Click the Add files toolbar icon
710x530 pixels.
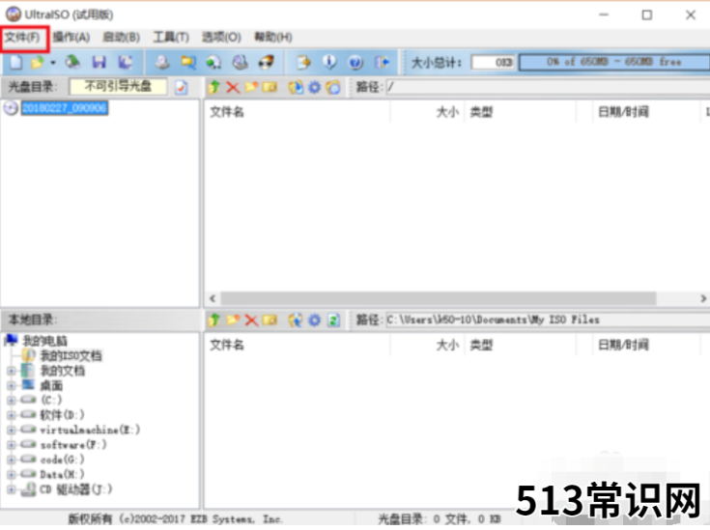point(303,62)
